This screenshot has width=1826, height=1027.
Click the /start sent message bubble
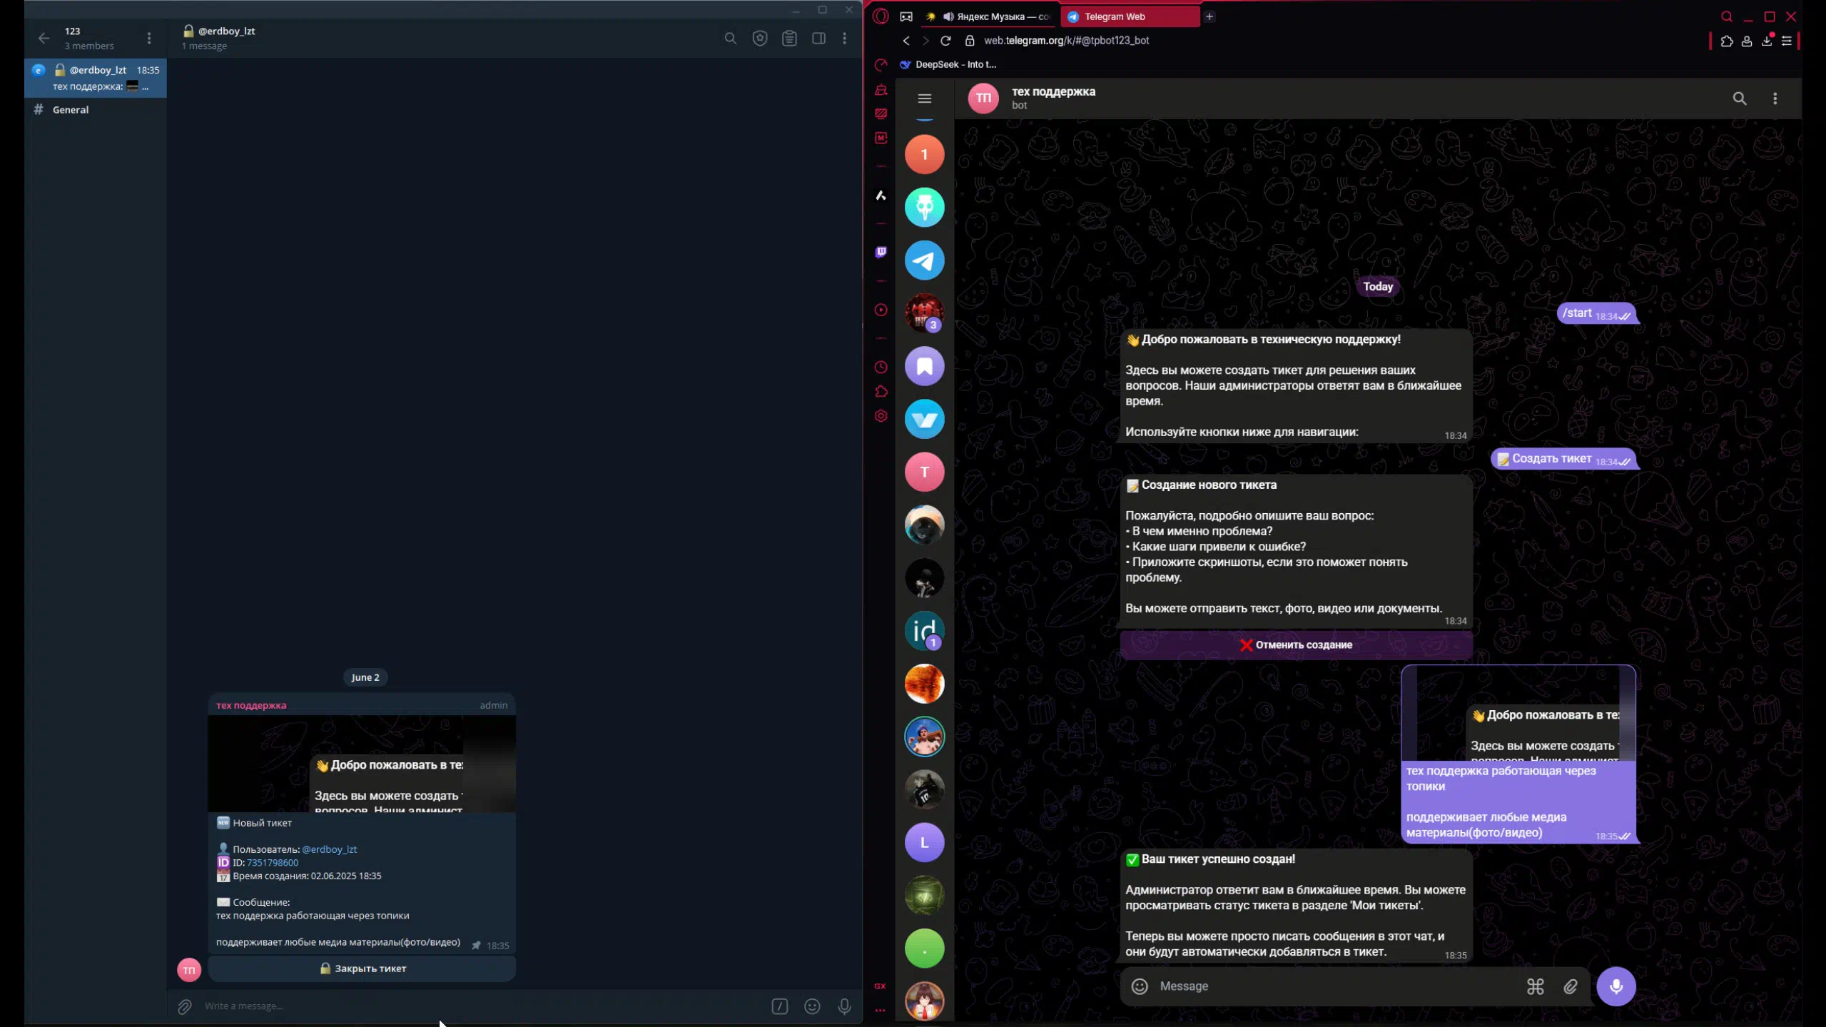(1596, 313)
